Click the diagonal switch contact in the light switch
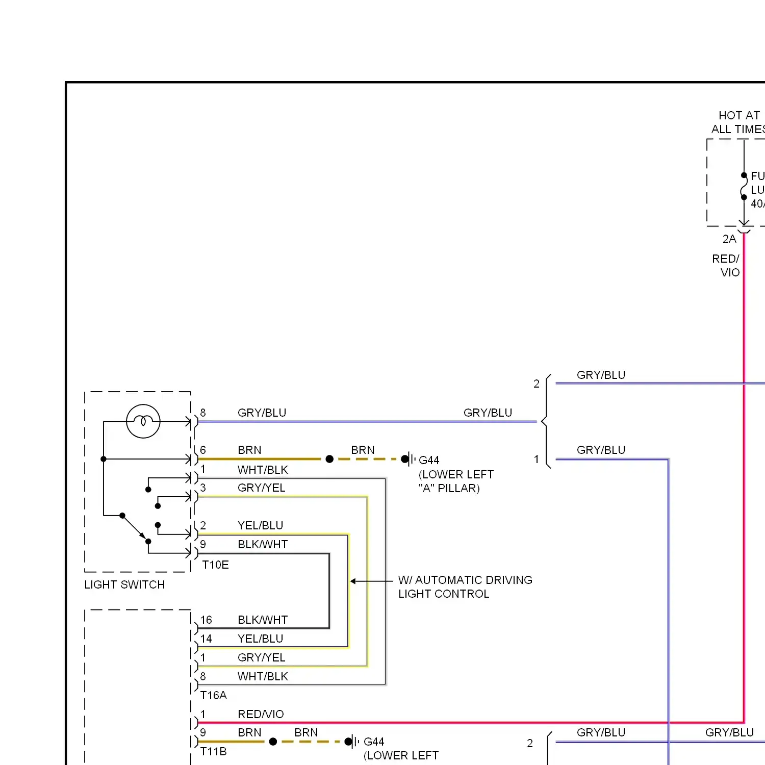This screenshot has height=765, width=765. [x=135, y=528]
